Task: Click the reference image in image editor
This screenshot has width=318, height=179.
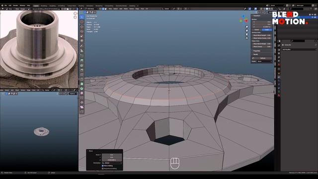Action: 39,49
